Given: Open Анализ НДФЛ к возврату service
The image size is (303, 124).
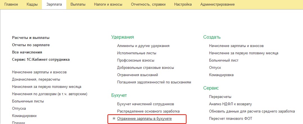Looking at the screenshot, I should pyautogui.click(x=230, y=104).
